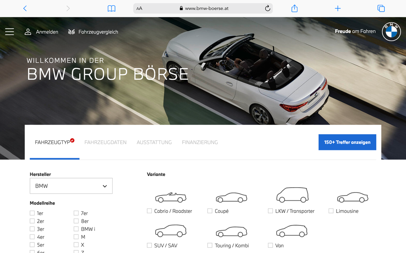Image resolution: width=406 pixels, height=253 pixels.
Task: Click the BMW roundel logo
Action: 391,31
